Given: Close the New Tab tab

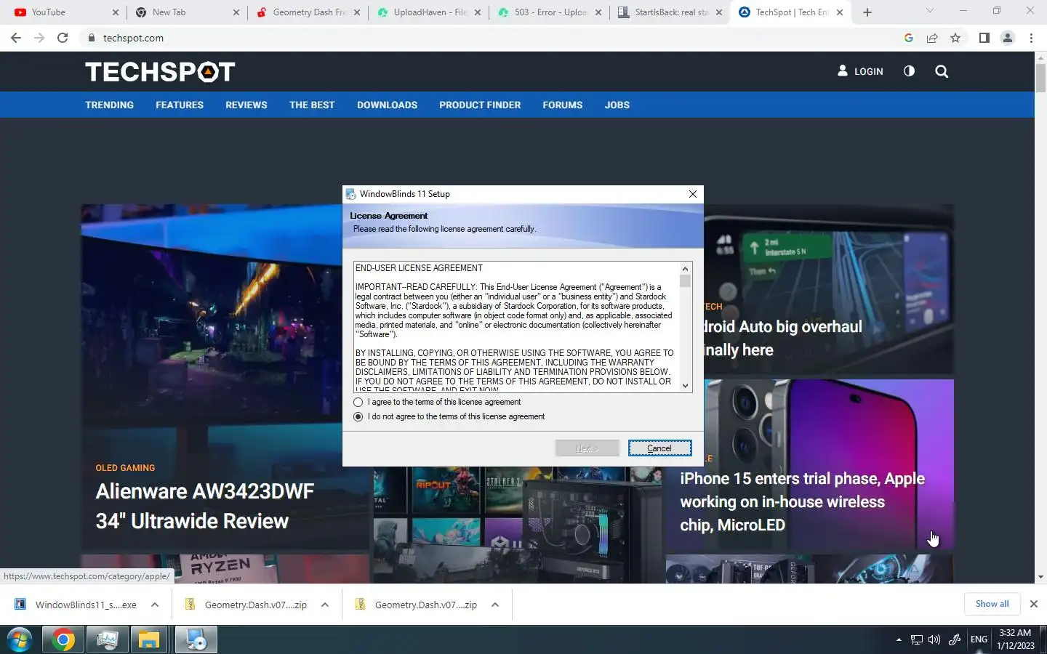Looking at the screenshot, I should tap(236, 12).
